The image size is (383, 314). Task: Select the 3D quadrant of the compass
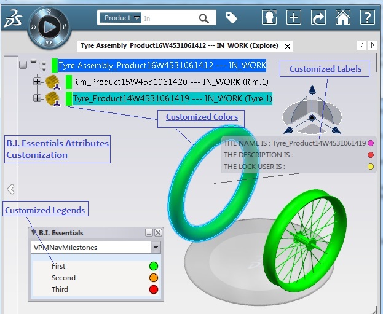click(x=33, y=27)
